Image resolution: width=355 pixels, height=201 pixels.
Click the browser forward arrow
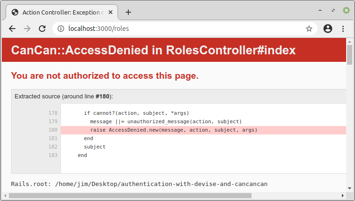click(x=27, y=29)
